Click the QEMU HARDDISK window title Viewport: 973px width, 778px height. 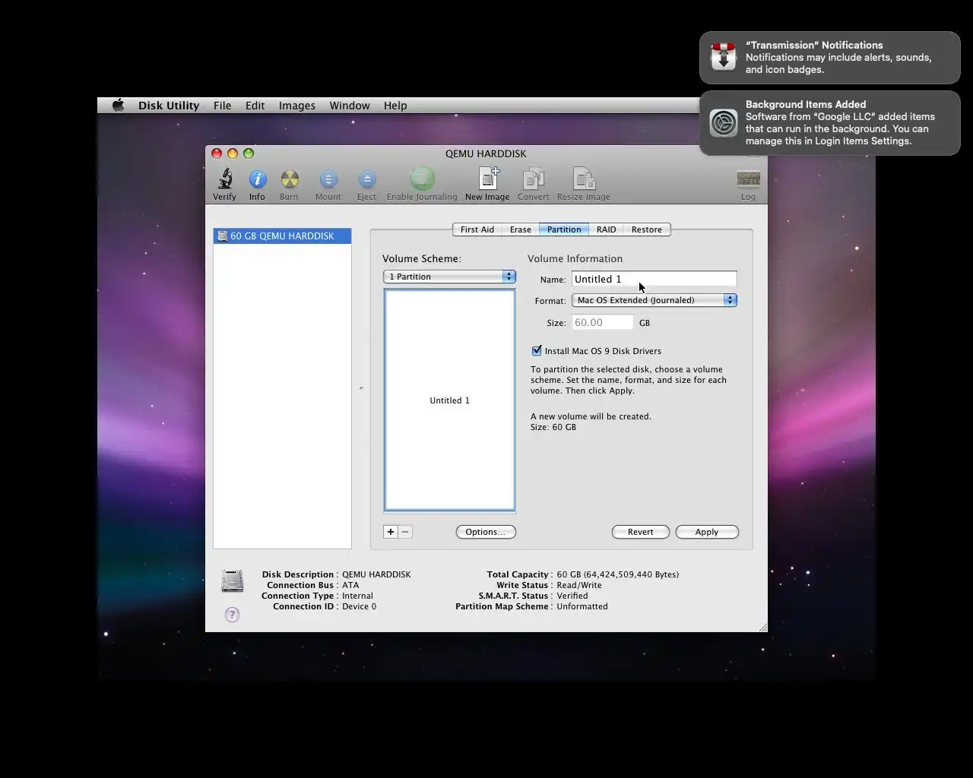coord(486,153)
